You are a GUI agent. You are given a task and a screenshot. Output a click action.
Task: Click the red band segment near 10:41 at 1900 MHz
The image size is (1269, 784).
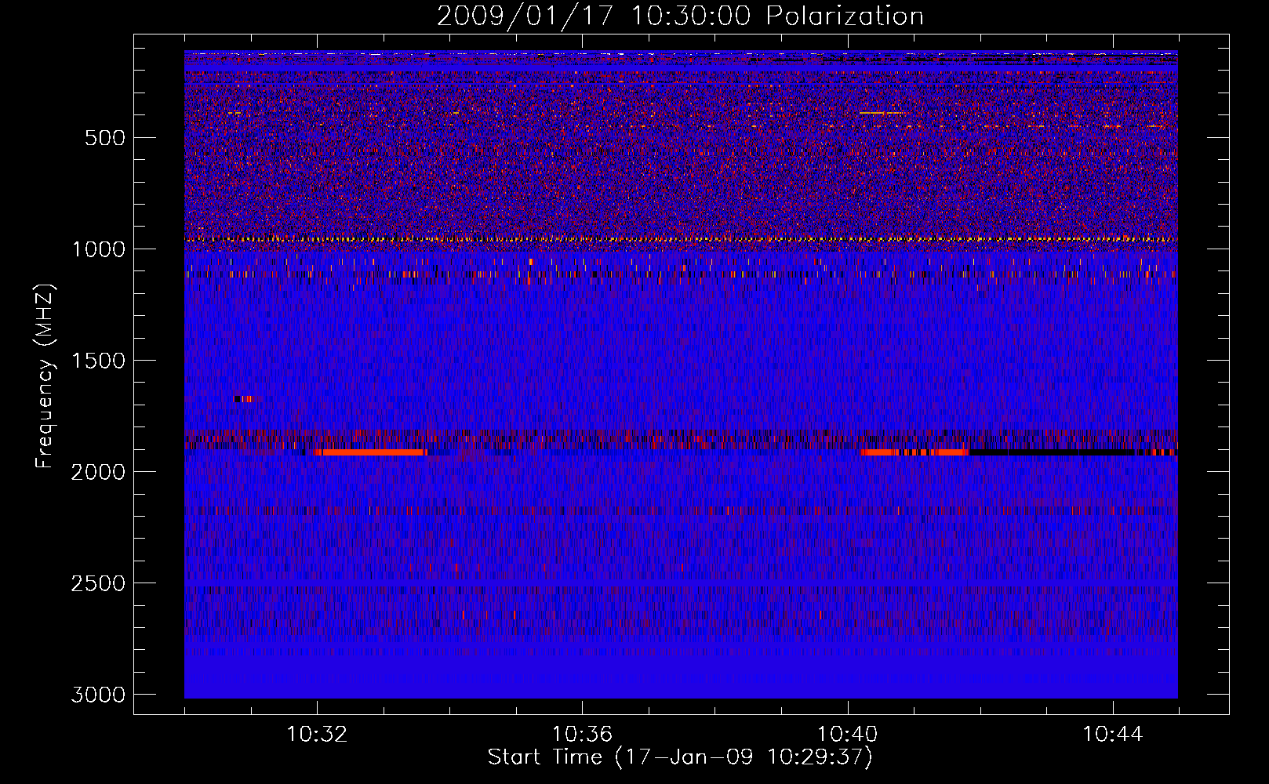pos(914,452)
